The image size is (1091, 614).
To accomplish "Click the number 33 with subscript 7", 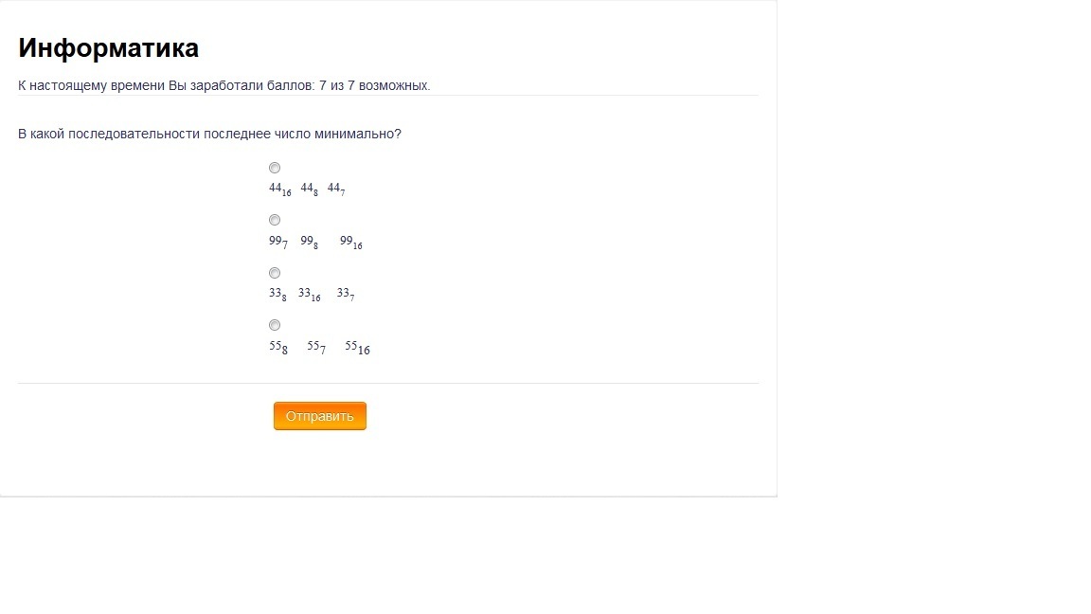I will (x=346, y=295).
